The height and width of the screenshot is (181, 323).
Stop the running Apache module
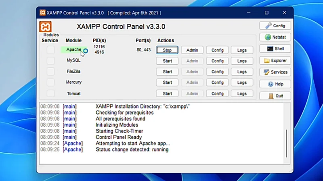click(x=167, y=50)
